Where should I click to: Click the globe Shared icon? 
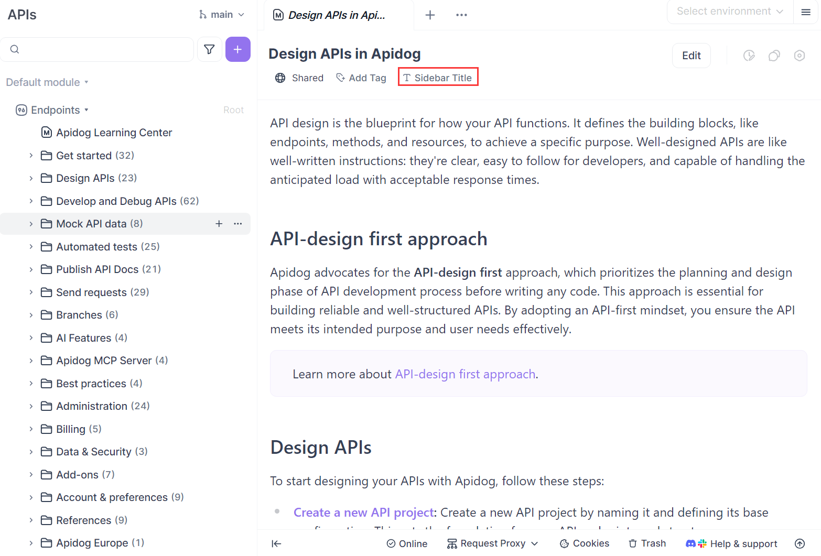280,78
